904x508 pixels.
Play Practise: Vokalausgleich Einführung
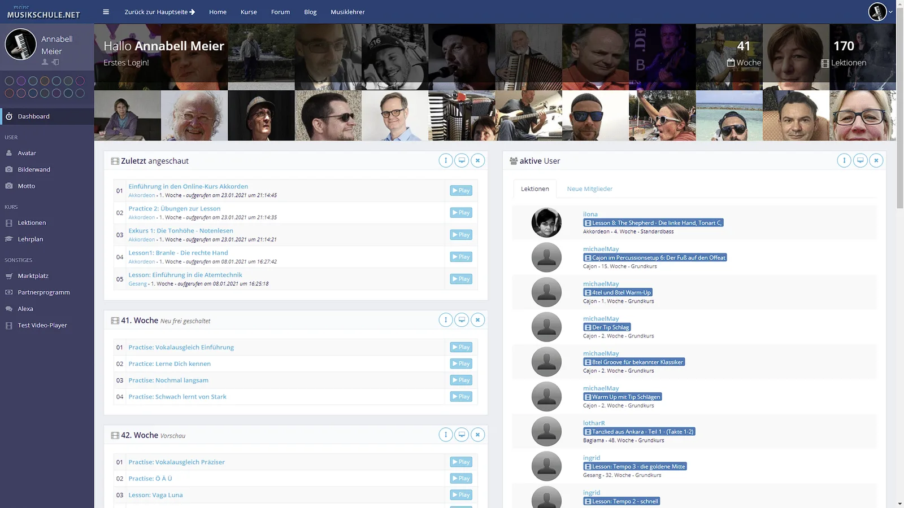pos(461,347)
